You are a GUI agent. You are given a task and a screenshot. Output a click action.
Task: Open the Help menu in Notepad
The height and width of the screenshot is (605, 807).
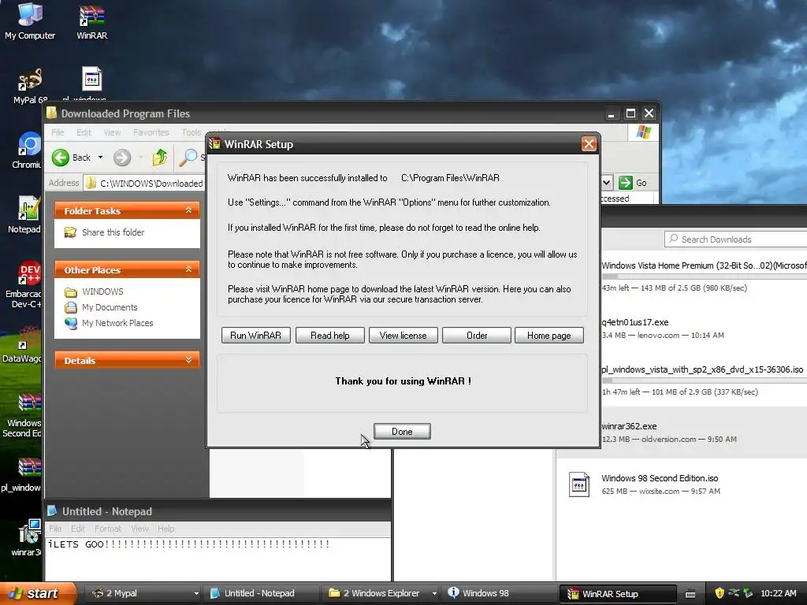pyautogui.click(x=165, y=529)
